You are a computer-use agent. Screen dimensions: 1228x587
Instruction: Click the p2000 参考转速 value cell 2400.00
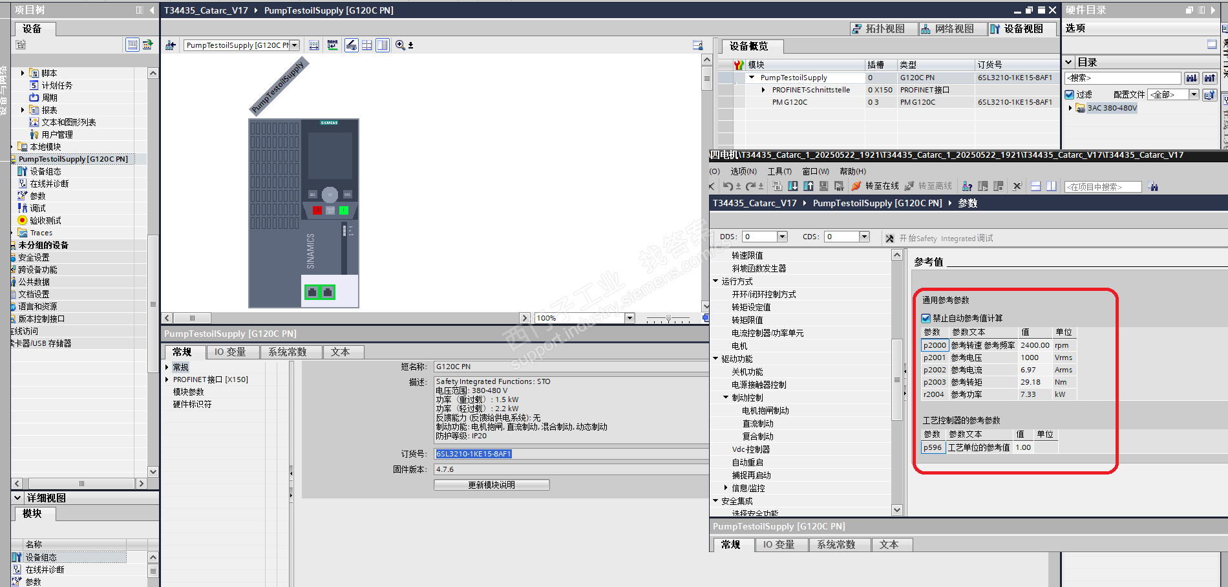point(1035,345)
